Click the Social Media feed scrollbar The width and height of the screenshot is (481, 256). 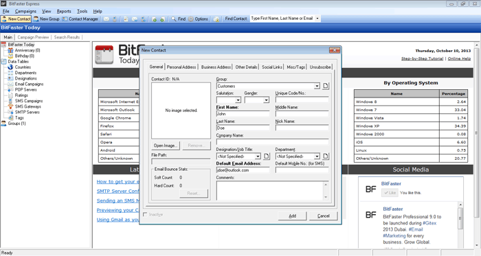point(460,218)
